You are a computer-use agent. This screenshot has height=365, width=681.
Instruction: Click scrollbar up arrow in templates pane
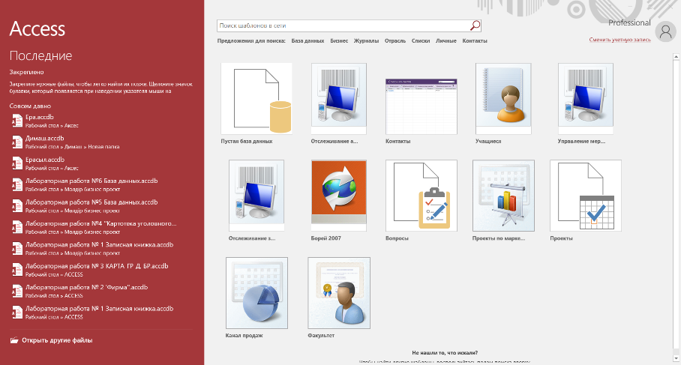tap(676, 57)
